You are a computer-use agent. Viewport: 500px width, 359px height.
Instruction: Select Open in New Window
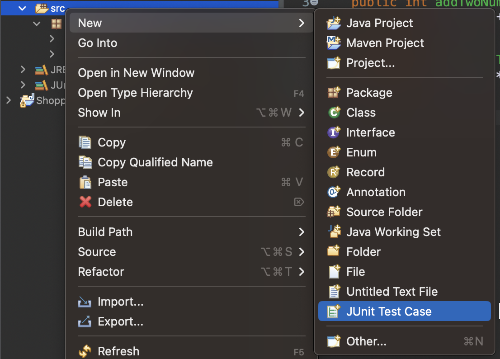[x=191, y=73]
